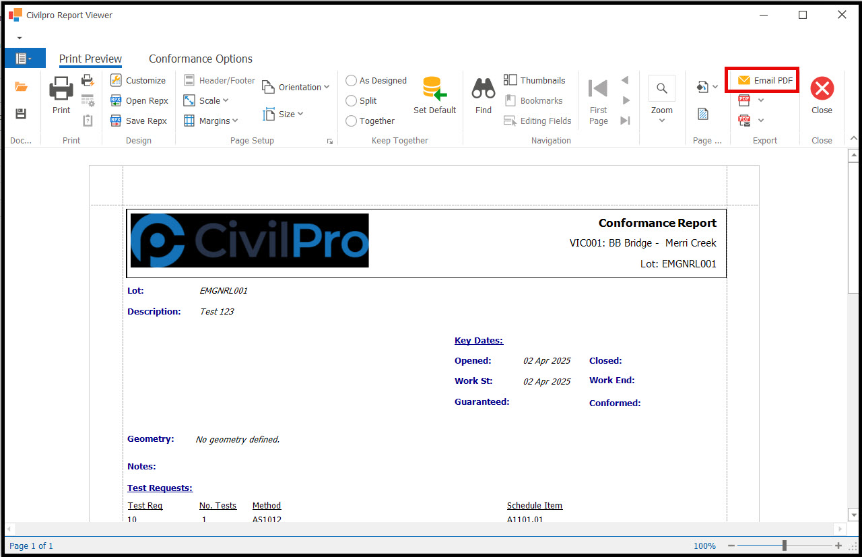Image resolution: width=862 pixels, height=557 pixels.
Task: Click the Watermark page icon
Action: pyautogui.click(x=703, y=114)
